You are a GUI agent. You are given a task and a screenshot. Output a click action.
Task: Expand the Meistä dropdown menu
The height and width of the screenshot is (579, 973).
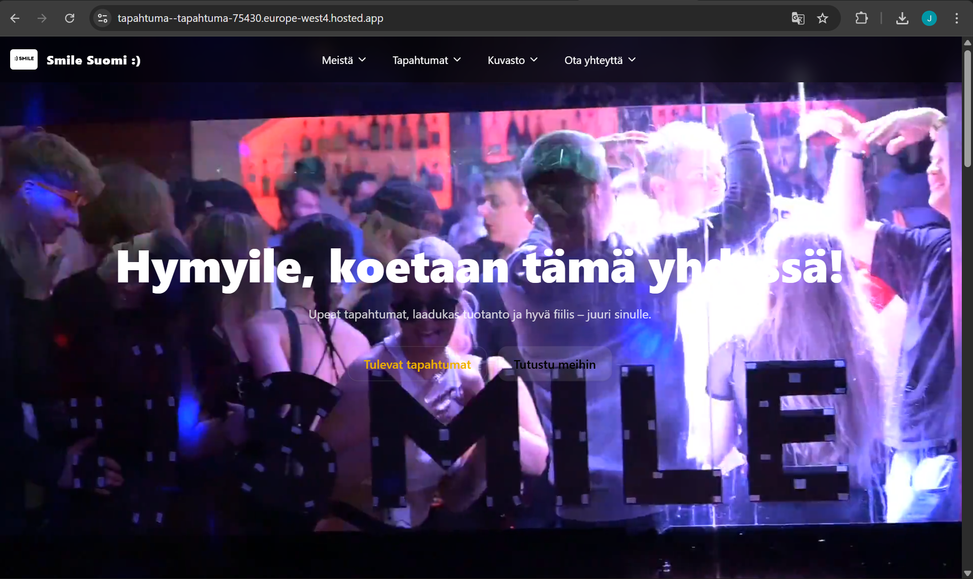344,60
